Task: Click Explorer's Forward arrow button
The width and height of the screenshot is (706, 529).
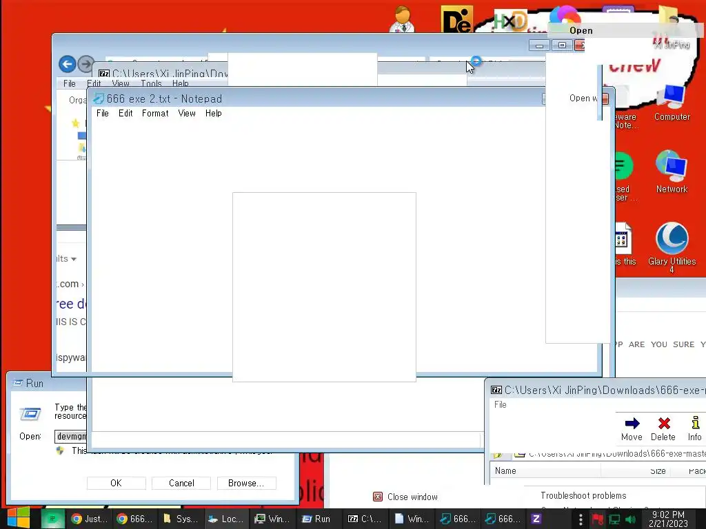Action: click(85, 64)
